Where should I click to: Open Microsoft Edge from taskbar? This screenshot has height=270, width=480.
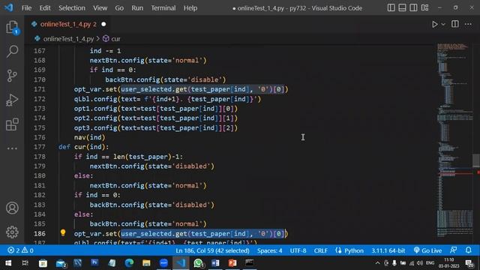pos(129,263)
